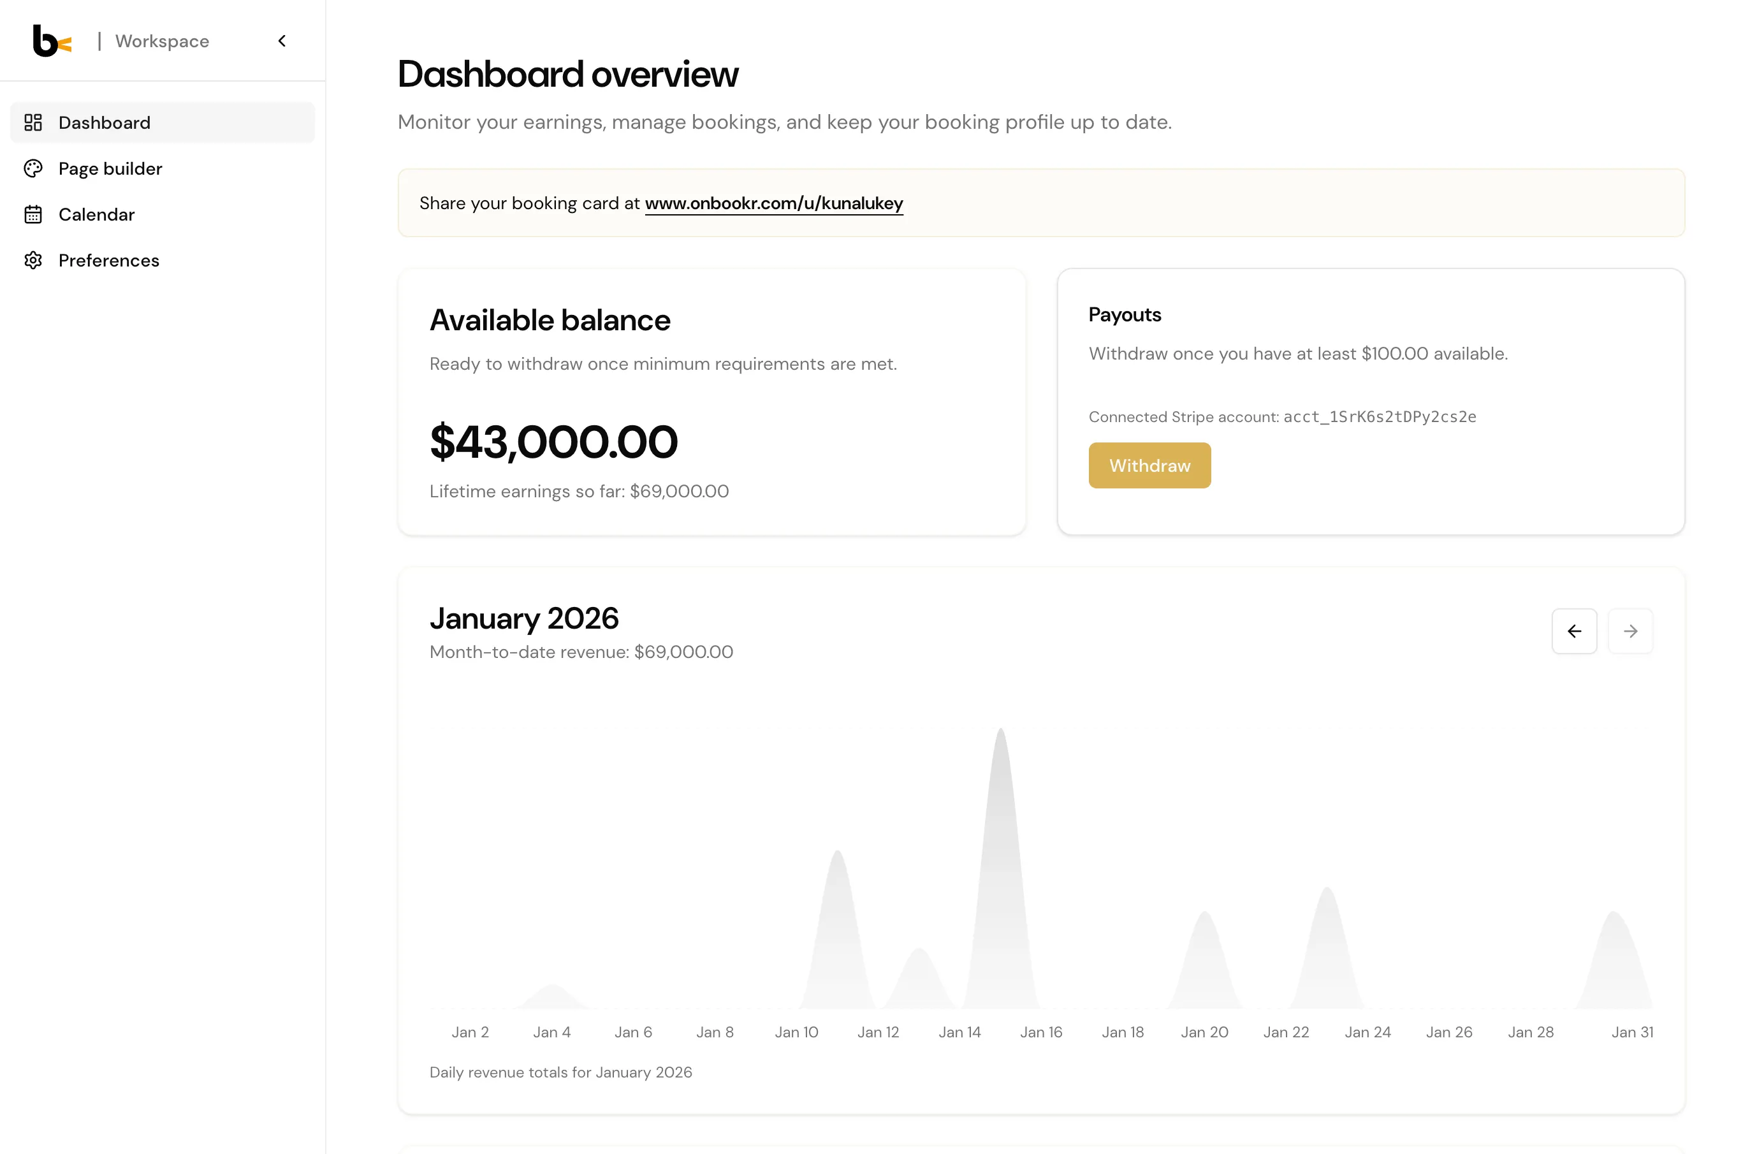Advance to next month with right arrow
This screenshot has width=1757, height=1154.
coord(1630,631)
